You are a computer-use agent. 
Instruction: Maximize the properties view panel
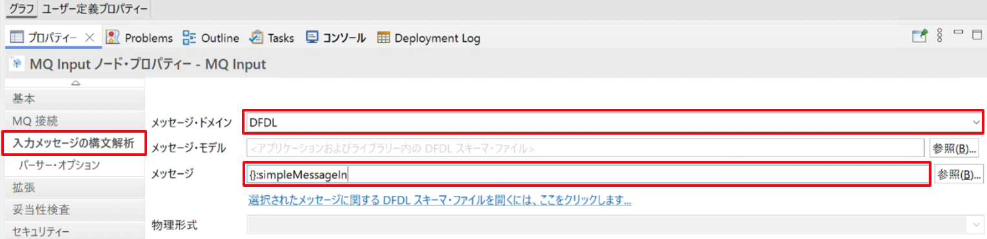pyautogui.click(x=977, y=35)
